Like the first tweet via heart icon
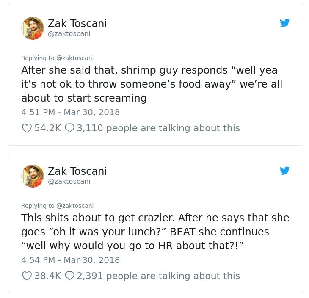The height and width of the screenshot is (298, 309). [x=27, y=128]
